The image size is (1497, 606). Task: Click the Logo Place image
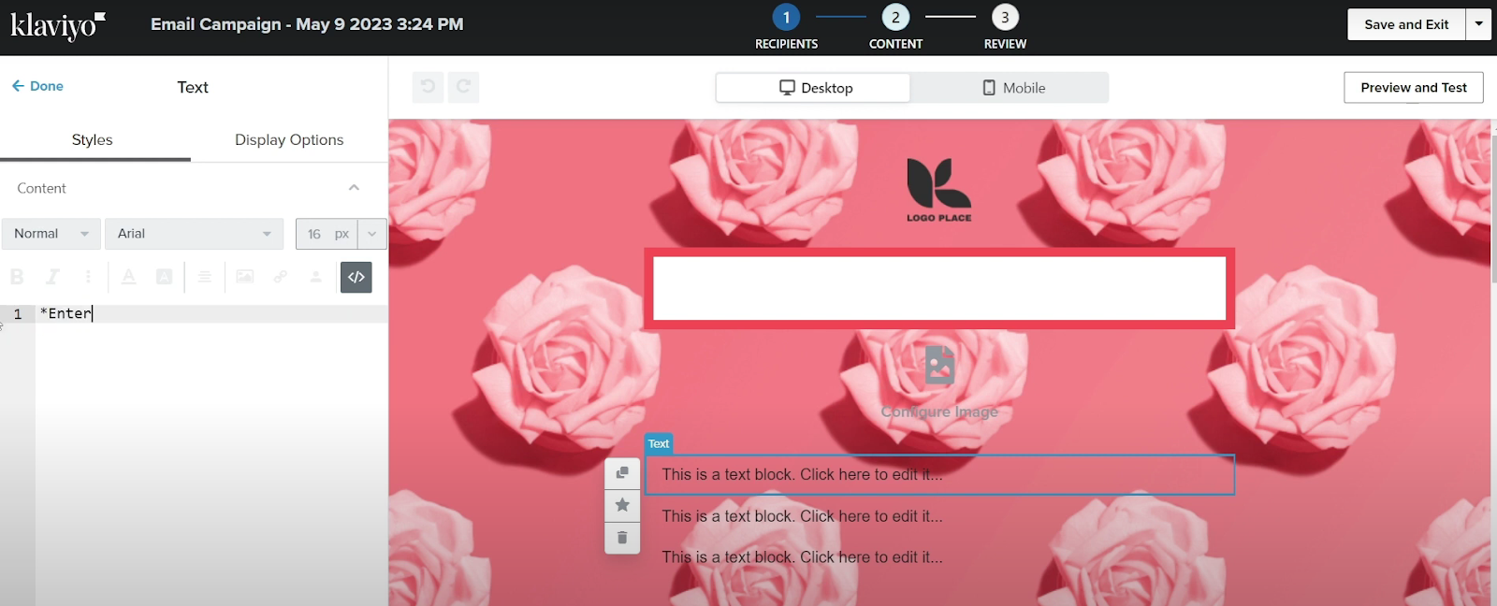click(x=939, y=190)
